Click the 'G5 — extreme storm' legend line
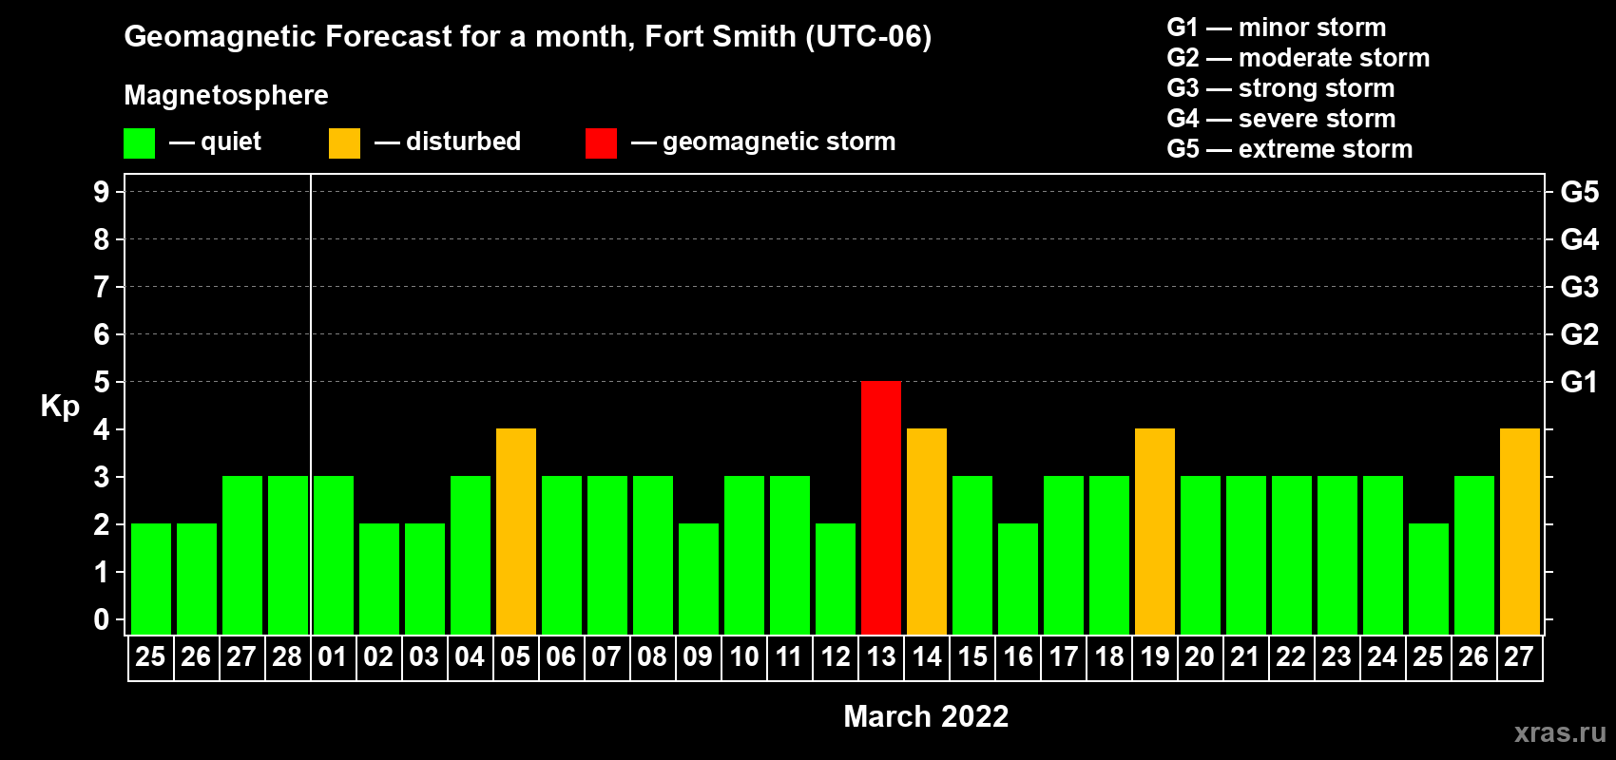This screenshot has height=760, width=1616. tap(1290, 149)
